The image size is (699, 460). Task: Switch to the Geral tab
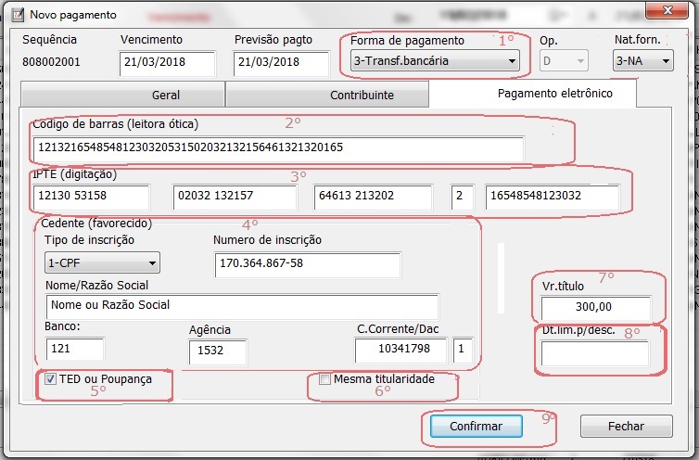tap(122, 96)
